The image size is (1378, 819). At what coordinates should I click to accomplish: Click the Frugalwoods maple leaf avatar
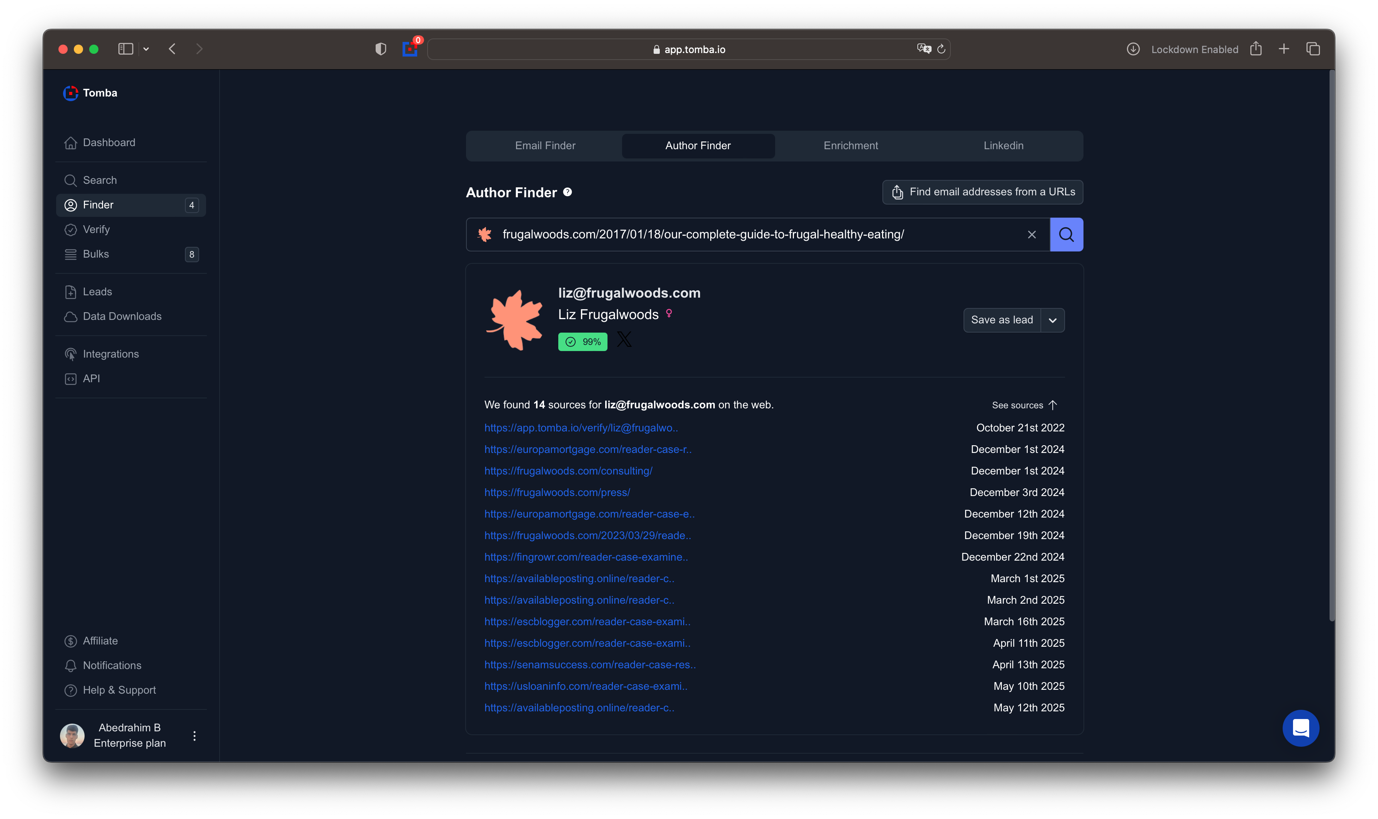(x=514, y=321)
